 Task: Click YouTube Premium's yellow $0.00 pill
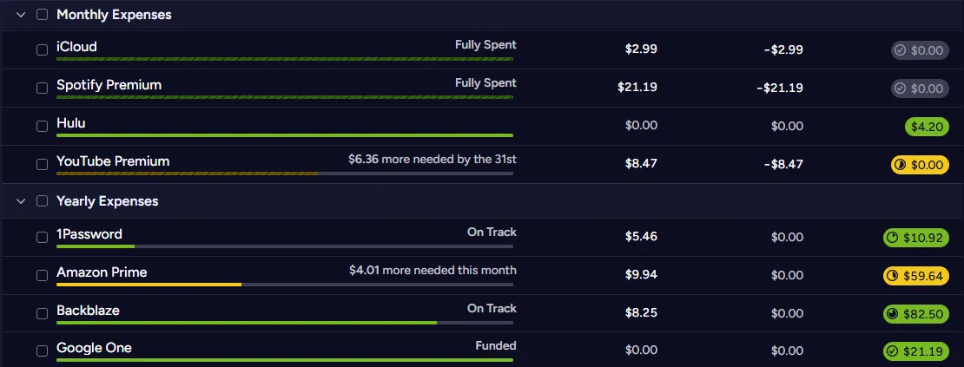pyautogui.click(x=920, y=165)
